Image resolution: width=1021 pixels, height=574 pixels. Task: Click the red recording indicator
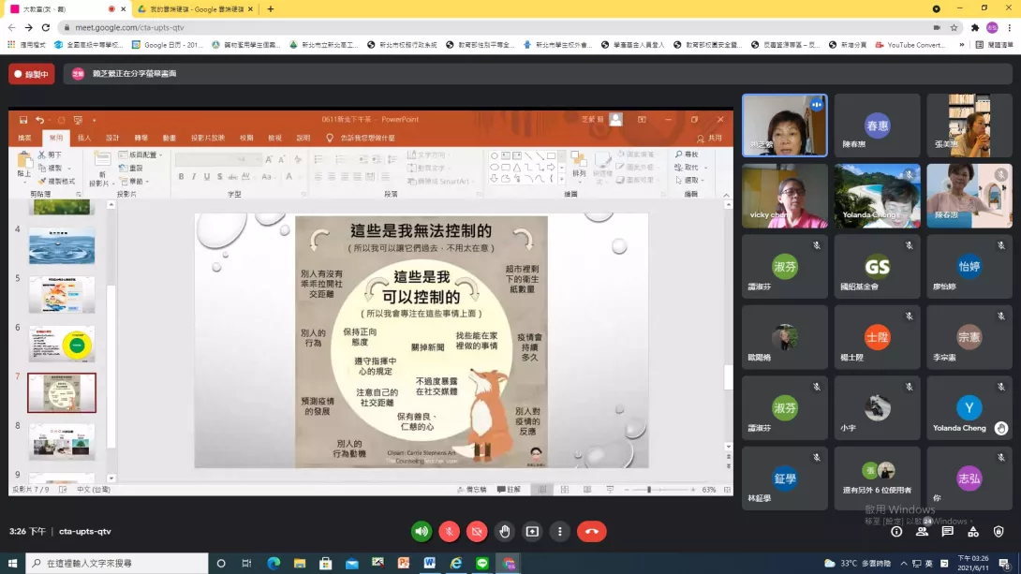31,74
